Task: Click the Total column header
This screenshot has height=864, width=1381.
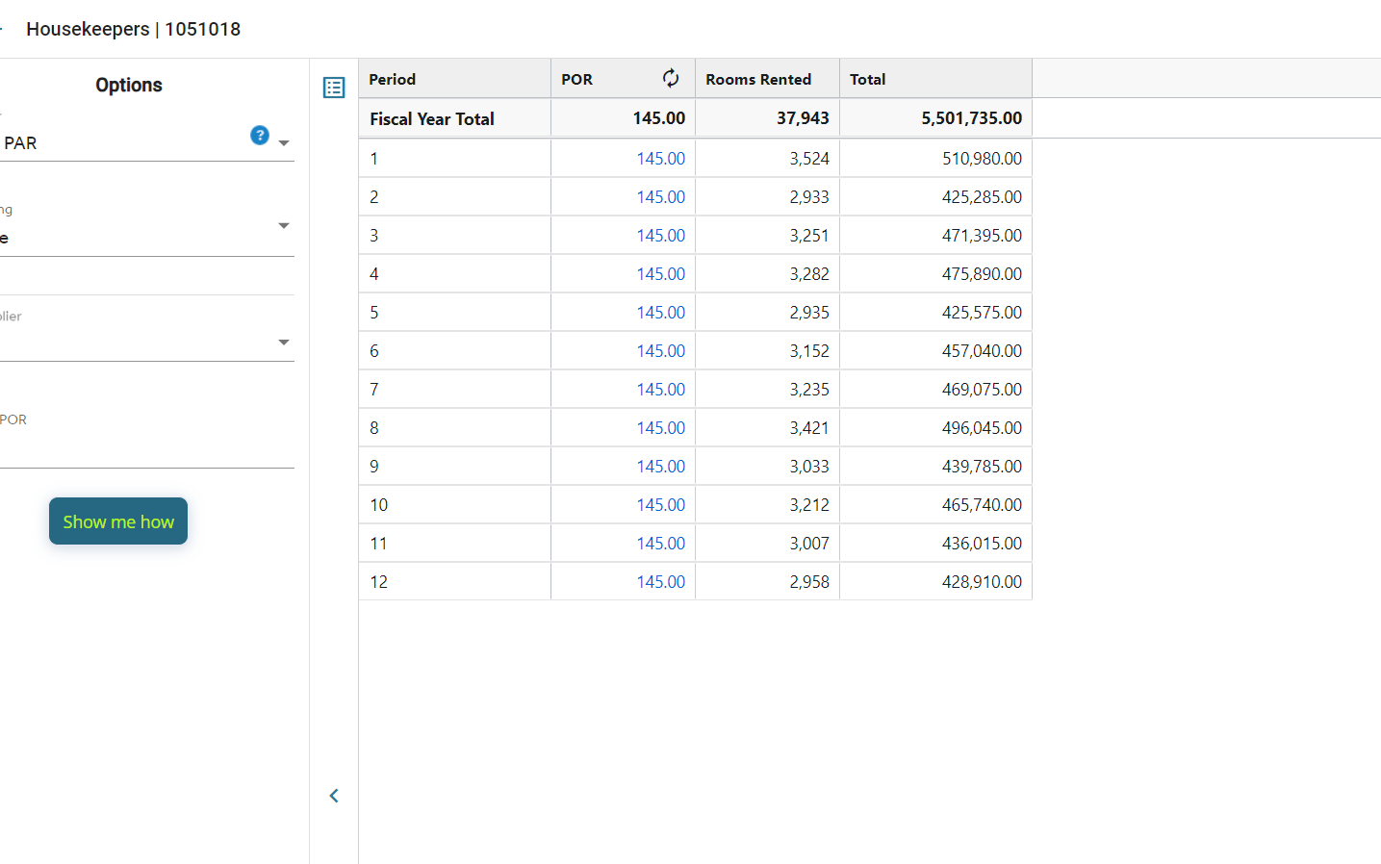Action: [867, 79]
